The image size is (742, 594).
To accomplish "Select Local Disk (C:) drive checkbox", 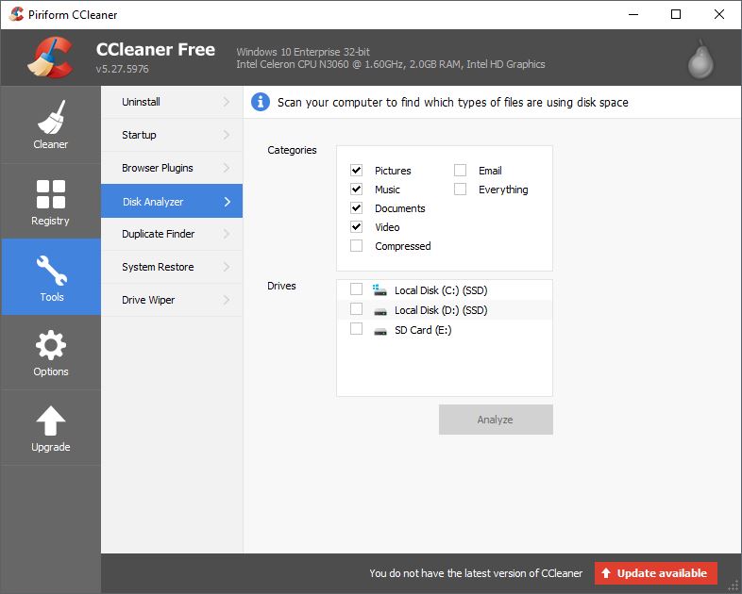I will (x=356, y=289).
